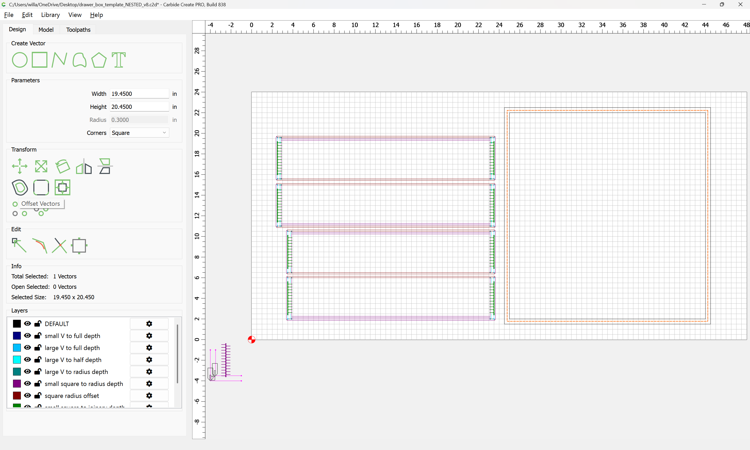Open the Mirror/Flip tool

[84, 166]
